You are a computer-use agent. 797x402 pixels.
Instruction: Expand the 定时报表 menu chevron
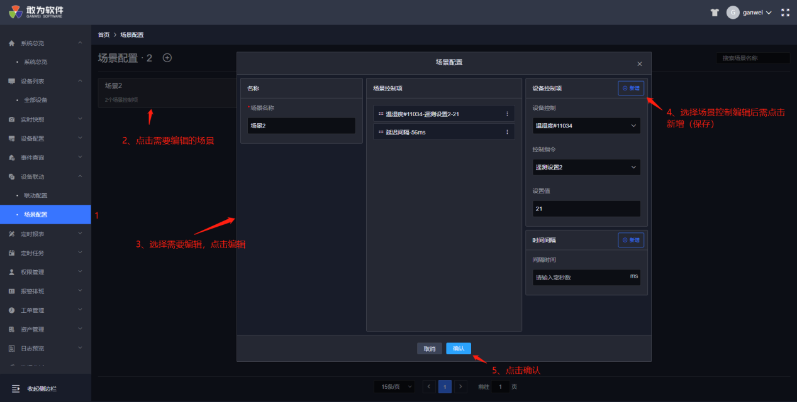pyautogui.click(x=80, y=233)
